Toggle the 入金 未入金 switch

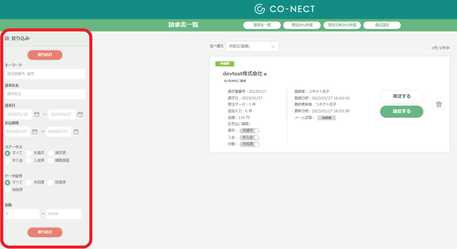[249, 137]
